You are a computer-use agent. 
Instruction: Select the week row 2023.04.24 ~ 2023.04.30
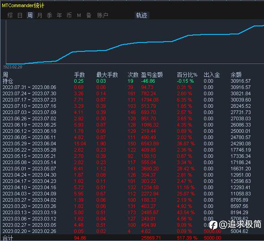point(127,175)
